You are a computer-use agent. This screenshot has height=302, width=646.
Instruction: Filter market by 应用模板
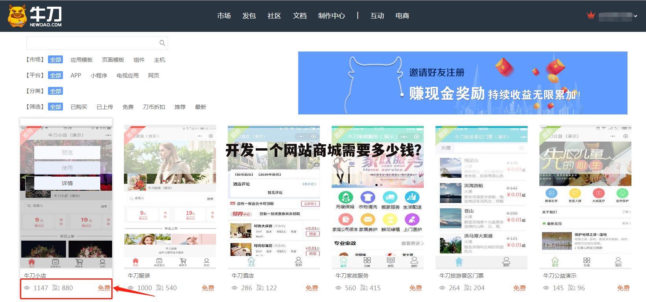81,60
